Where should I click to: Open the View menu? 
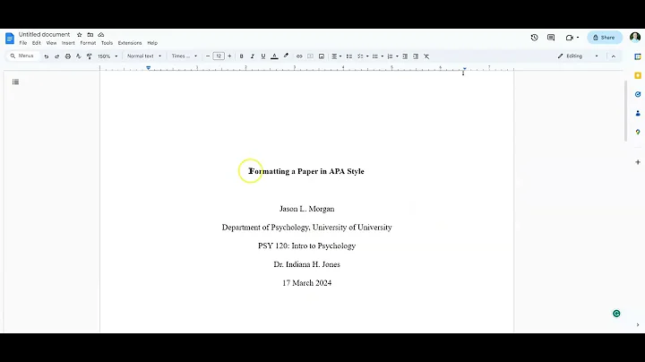click(x=51, y=43)
